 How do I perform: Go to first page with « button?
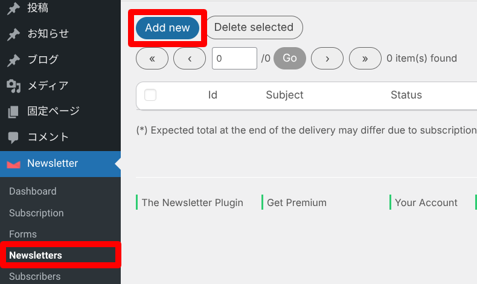pyautogui.click(x=152, y=58)
